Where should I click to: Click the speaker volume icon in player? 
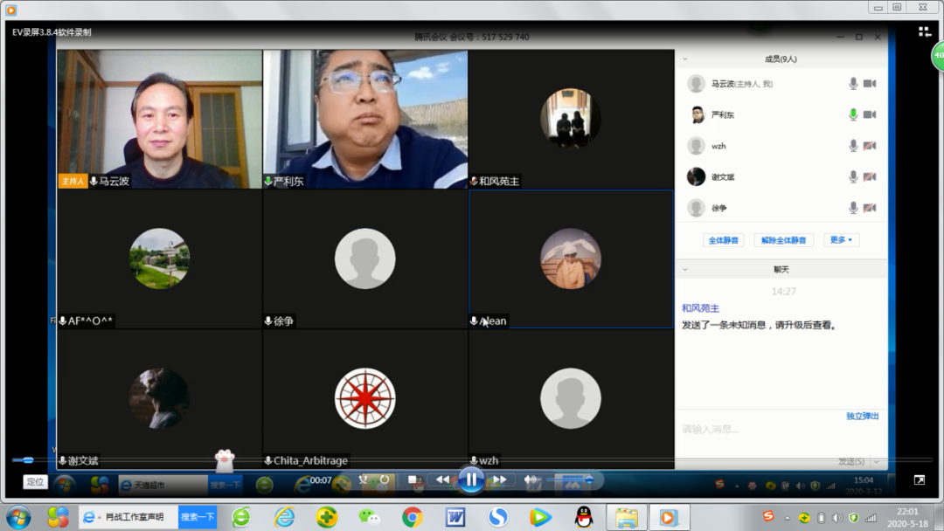coord(530,479)
